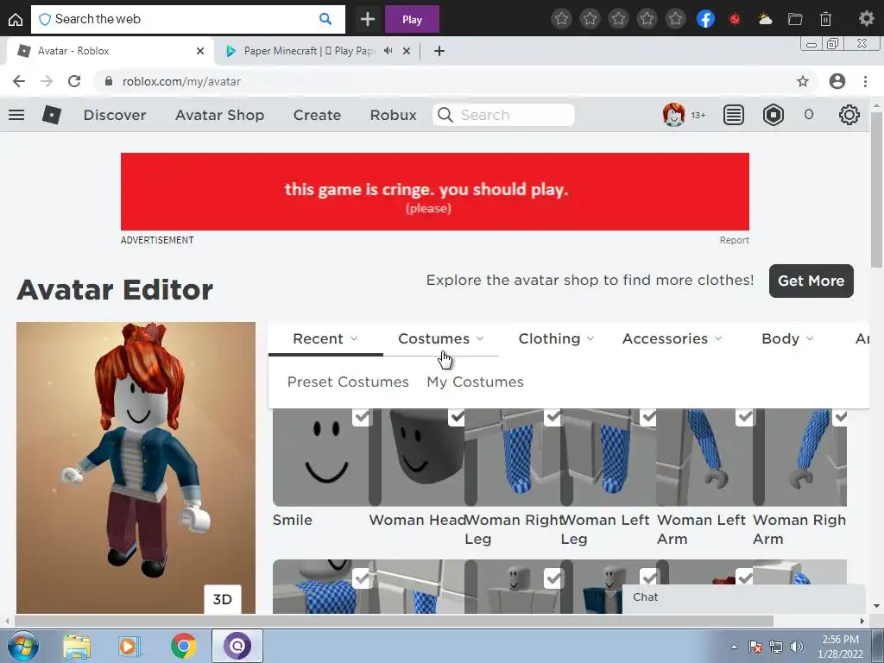Open the Chat panel
Viewport: 884px width, 663px height.
743,597
